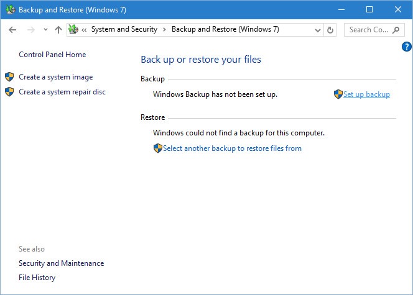Maximize the Backup and Restore window
413x295 pixels.
[x=369, y=10]
